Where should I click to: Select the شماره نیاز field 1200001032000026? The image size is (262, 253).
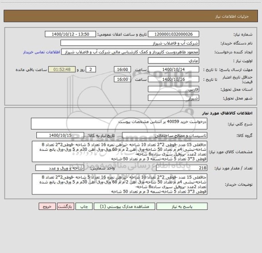pyautogui.click(x=173, y=34)
